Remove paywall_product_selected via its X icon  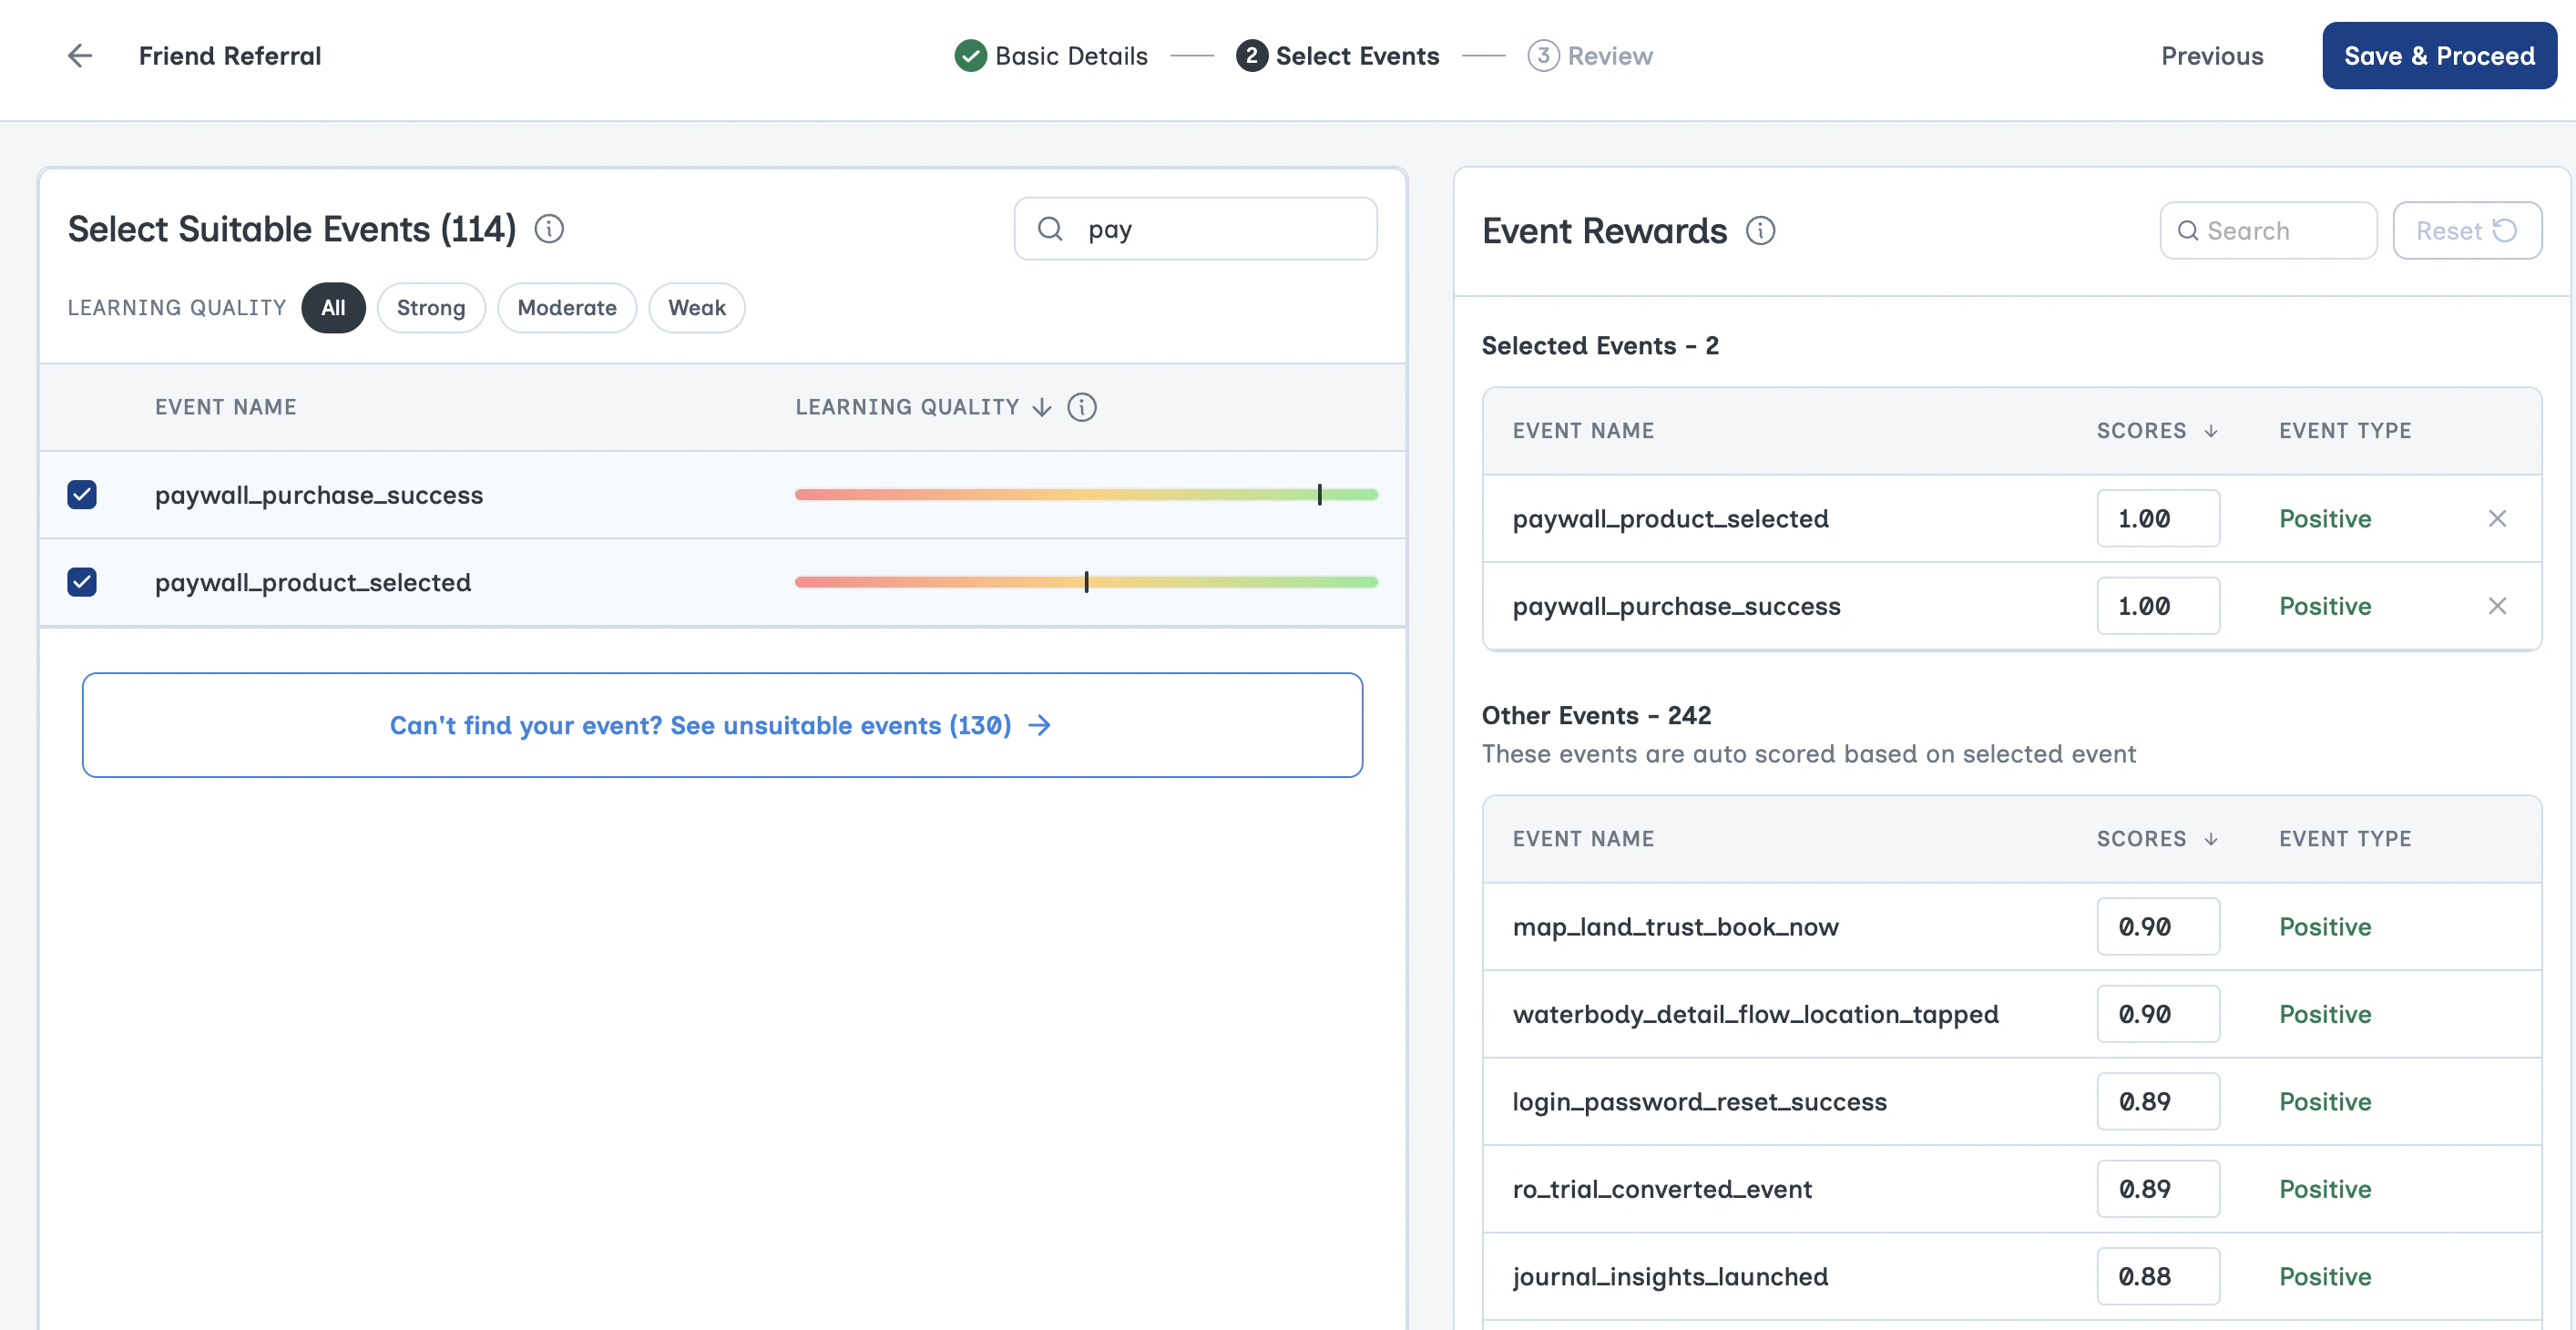pos(2498,518)
